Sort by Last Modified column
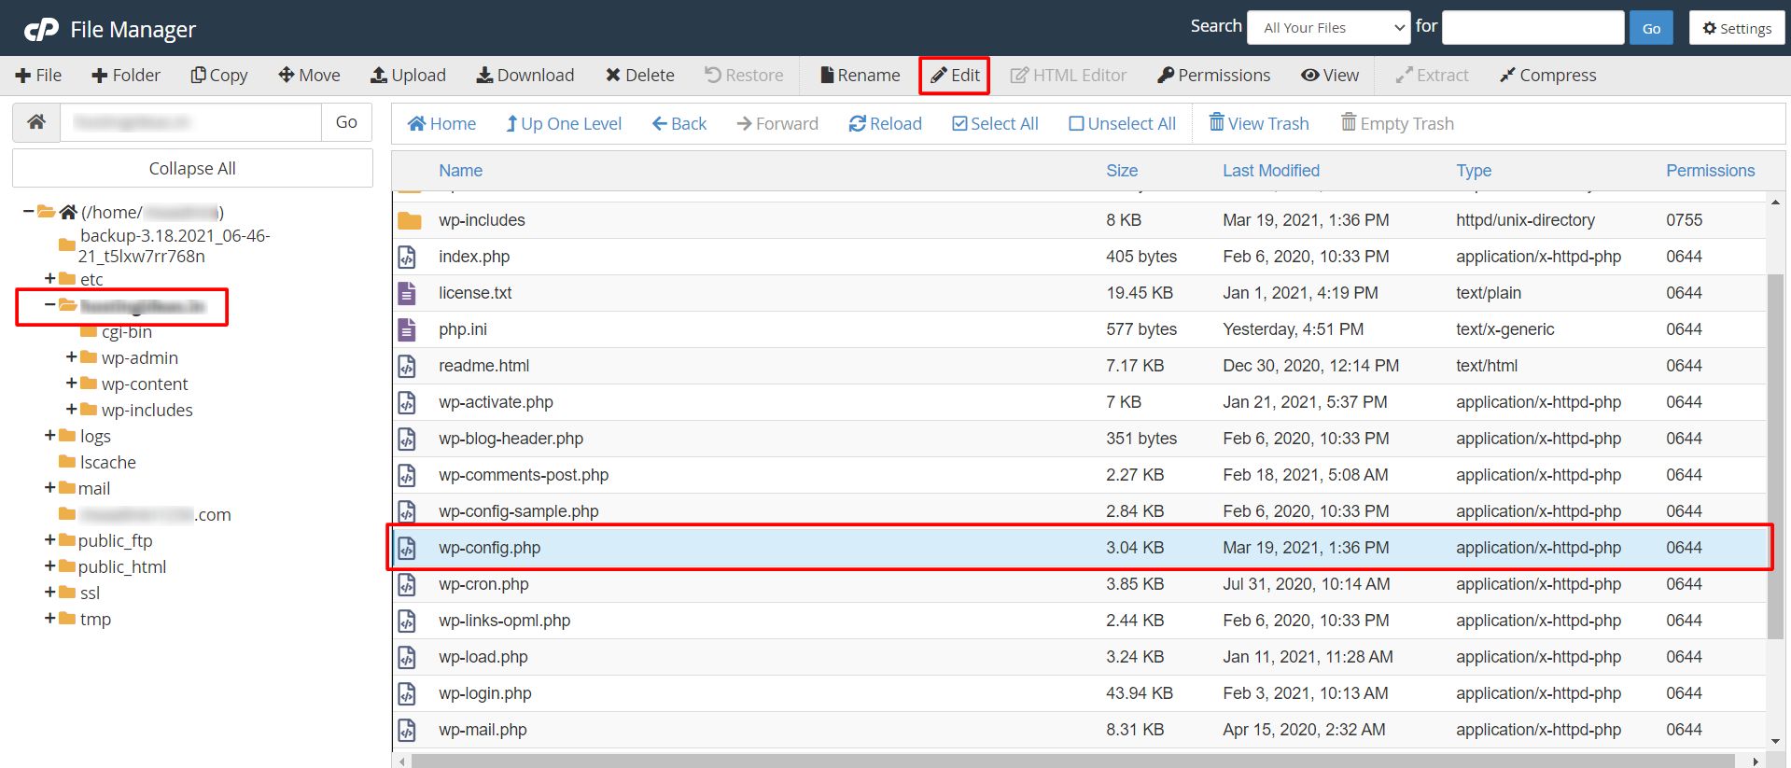This screenshot has width=1791, height=768. point(1271,171)
